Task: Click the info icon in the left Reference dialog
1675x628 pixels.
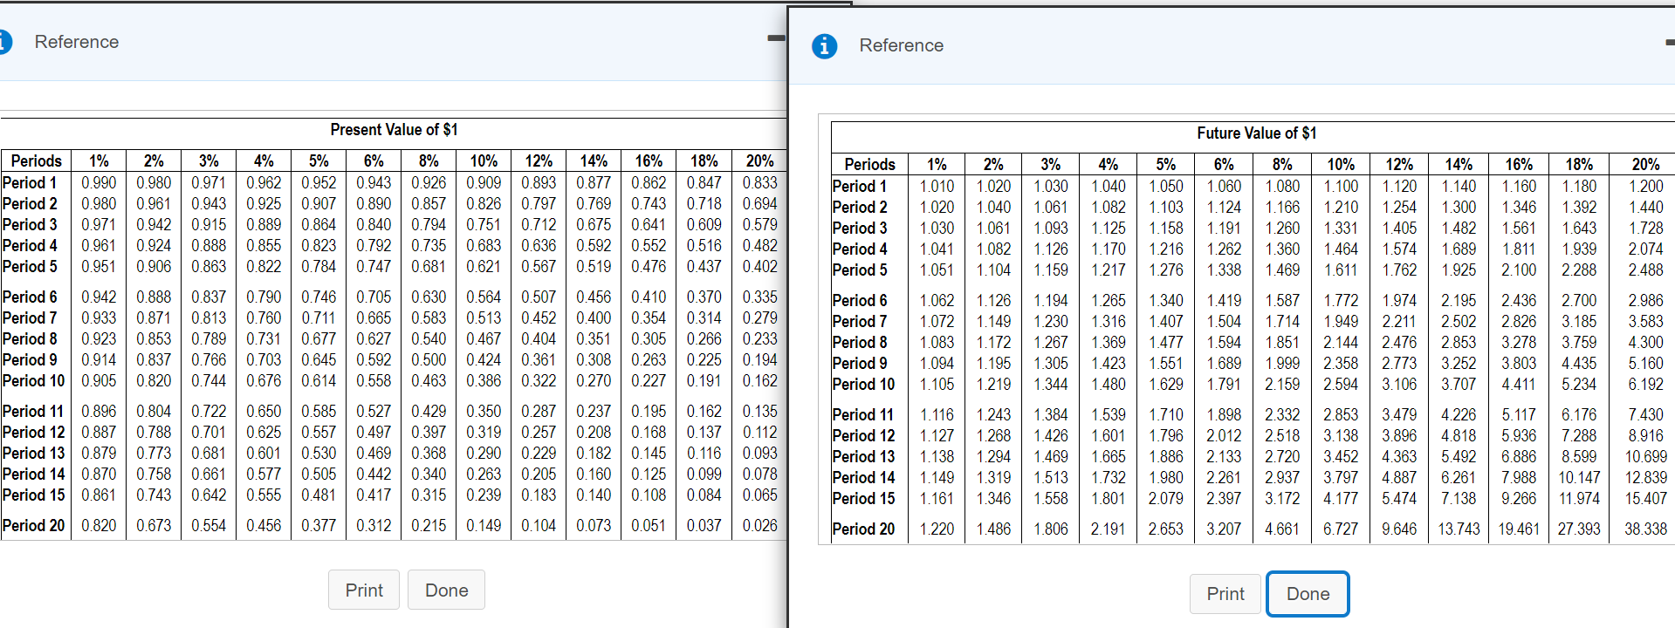Action: (x=4, y=42)
